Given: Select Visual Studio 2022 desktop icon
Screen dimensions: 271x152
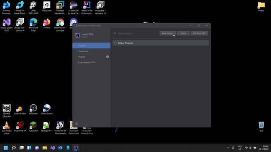Looking at the screenshot, I should coord(7,25).
